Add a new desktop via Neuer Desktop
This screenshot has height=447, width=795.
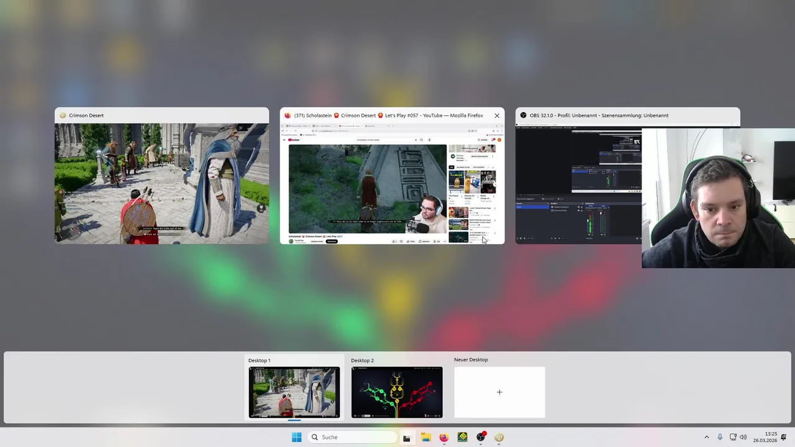pos(499,392)
